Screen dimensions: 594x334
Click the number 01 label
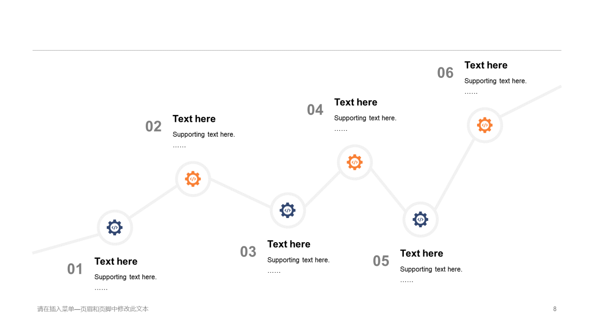(75, 269)
